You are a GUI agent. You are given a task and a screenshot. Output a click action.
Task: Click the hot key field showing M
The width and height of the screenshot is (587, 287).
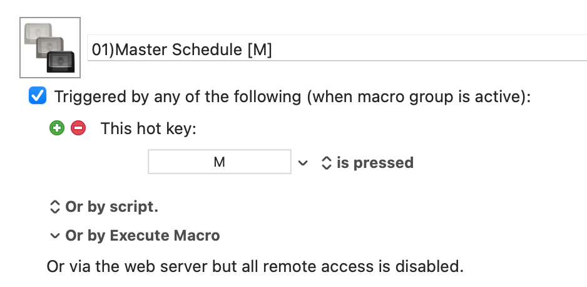coord(220,162)
